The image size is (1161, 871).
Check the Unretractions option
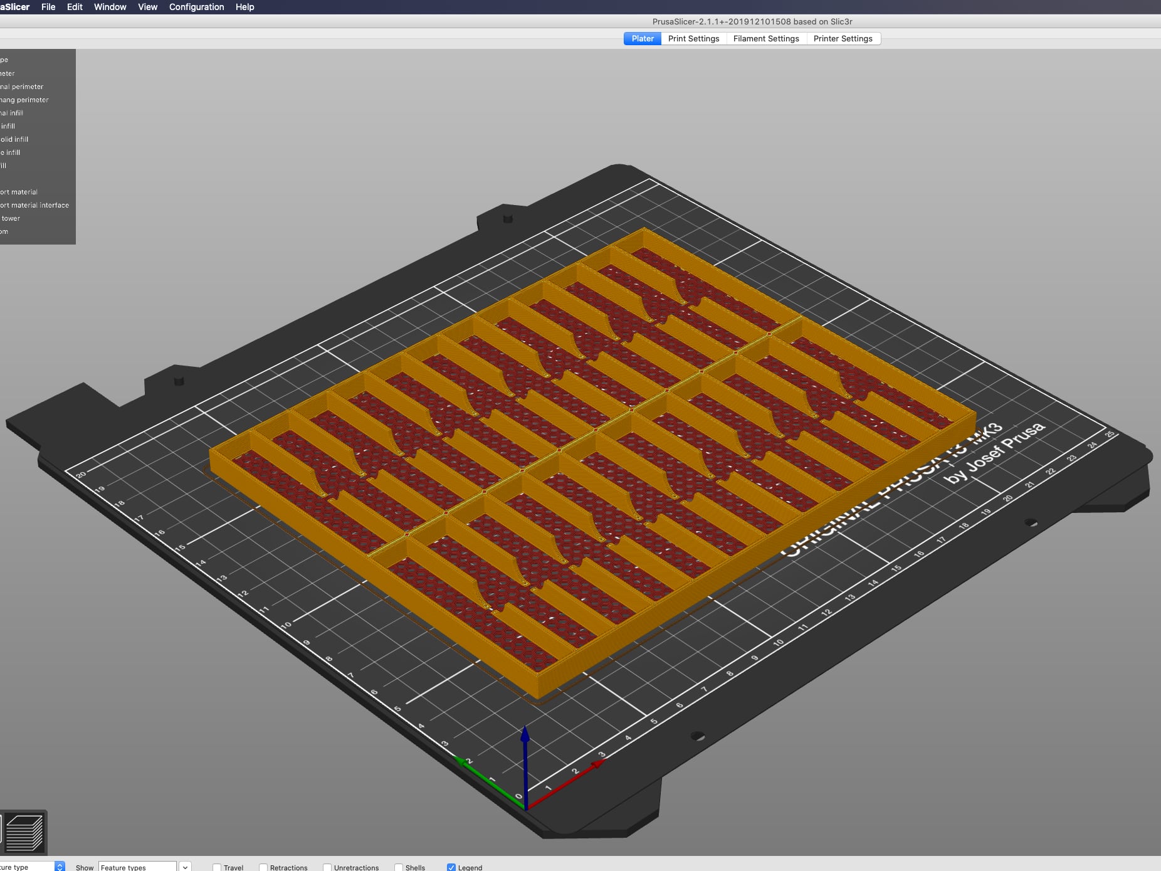(x=328, y=867)
